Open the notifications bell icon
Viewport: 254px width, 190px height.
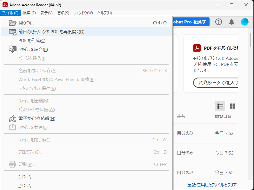[231, 22]
